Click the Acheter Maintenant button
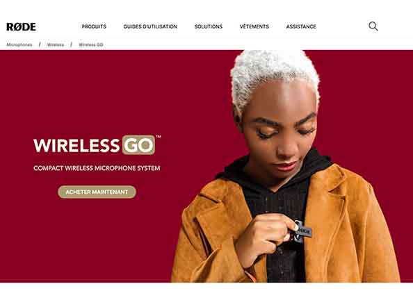 click(97, 192)
